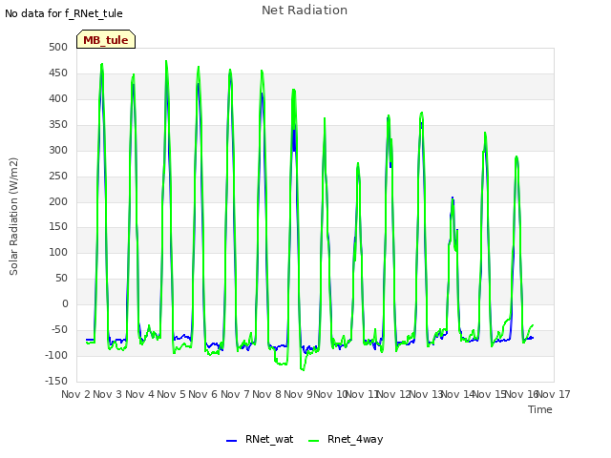This screenshot has width=611, height=458.
Task: Click the Nov 5 peak near 475 W/m2
Action: coord(166,61)
